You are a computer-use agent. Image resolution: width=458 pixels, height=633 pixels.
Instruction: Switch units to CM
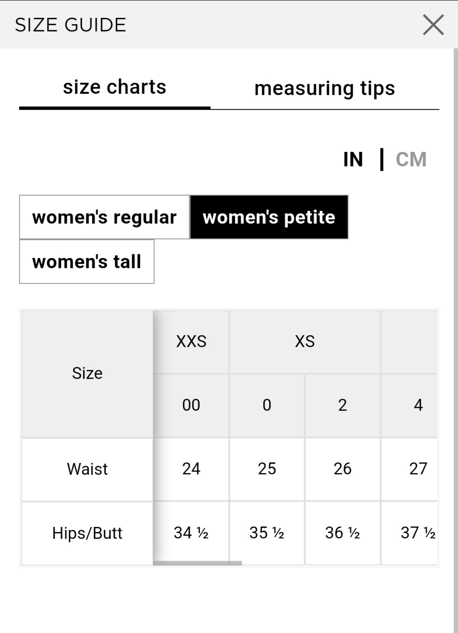pos(411,159)
